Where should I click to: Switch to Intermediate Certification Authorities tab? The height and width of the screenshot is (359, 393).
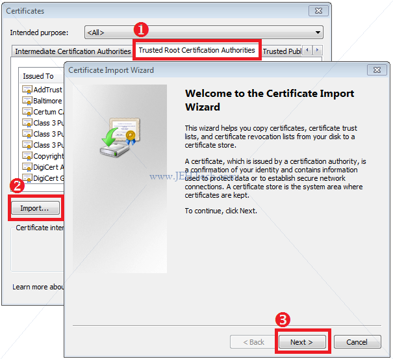73,51
